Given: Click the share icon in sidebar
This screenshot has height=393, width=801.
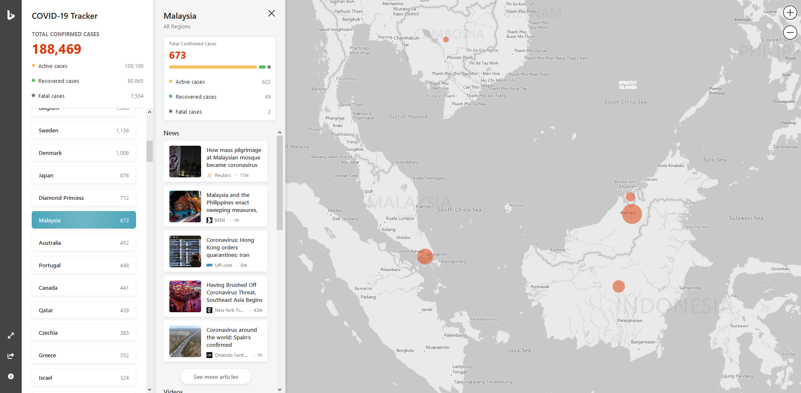Looking at the screenshot, I should pyautogui.click(x=11, y=356).
